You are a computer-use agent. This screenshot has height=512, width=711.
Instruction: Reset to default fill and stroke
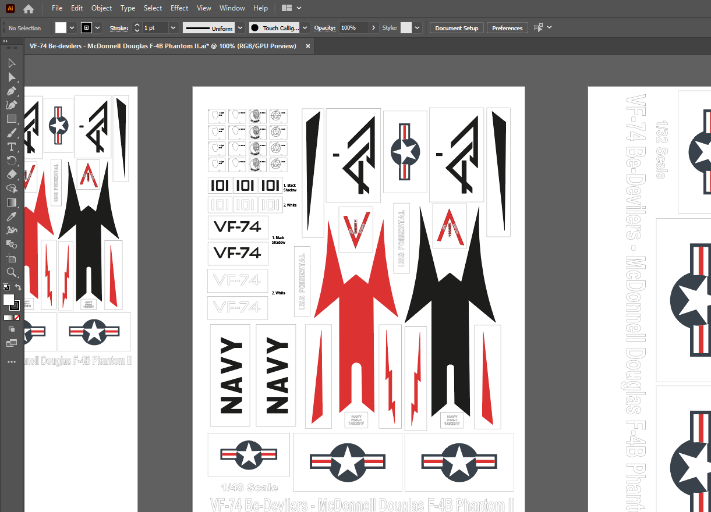pyautogui.click(x=6, y=287)
